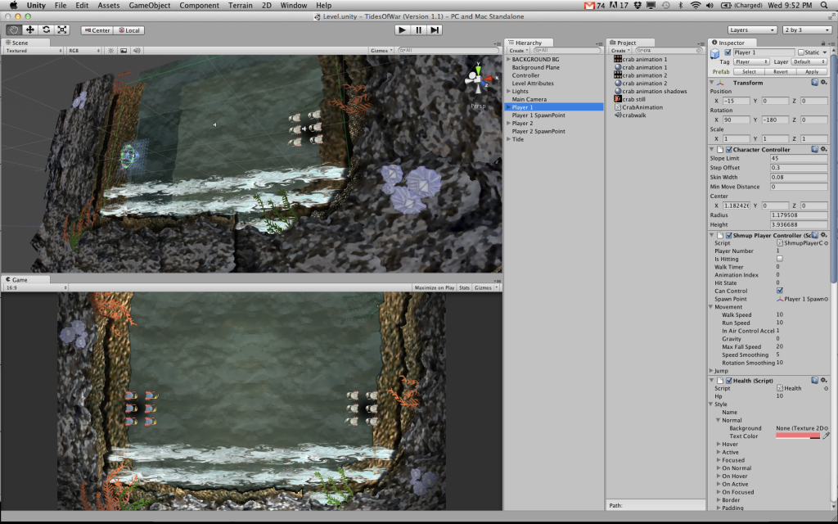
Task: Click the Stats button in Game view
Action: coord(464,287)
